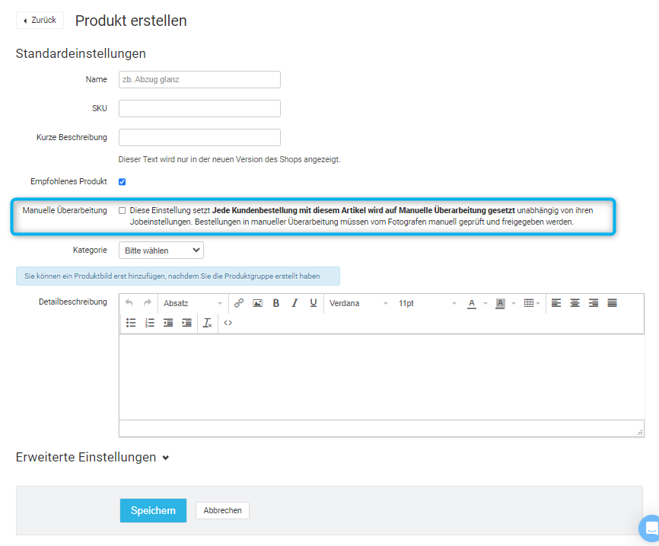Focus the Kurze Beschreibung input field
This screenshot has width=659, height=546.
click(199, 138)
